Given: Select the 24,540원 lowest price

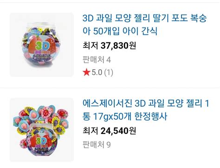Looking at the screenshot, I should coord(118,131).
